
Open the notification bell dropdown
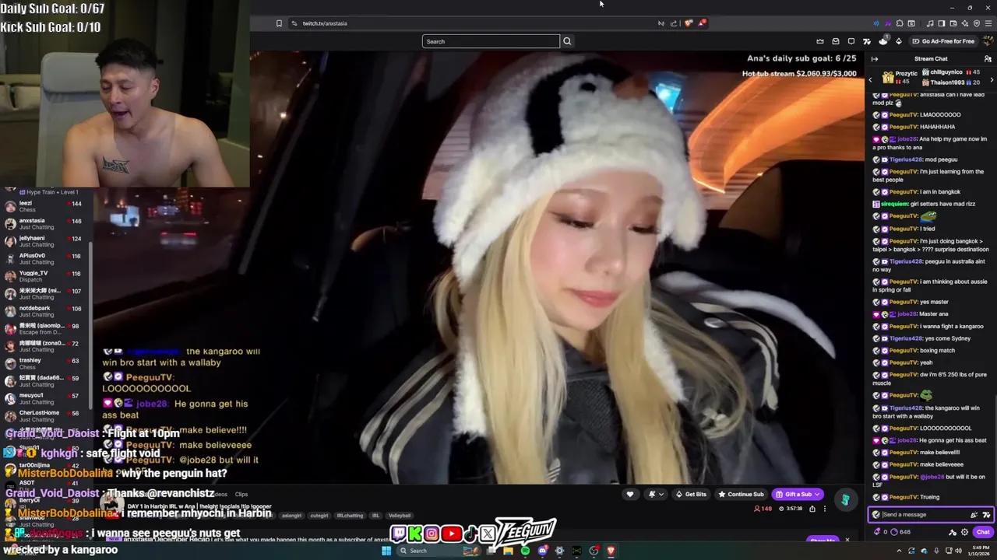click(x=656, y=494)
